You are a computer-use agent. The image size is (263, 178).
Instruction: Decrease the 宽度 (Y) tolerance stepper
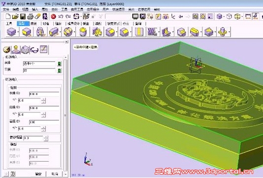click(44, 116)
